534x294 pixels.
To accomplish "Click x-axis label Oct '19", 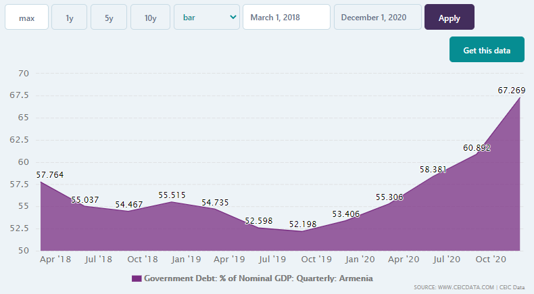I will (316, 260).
